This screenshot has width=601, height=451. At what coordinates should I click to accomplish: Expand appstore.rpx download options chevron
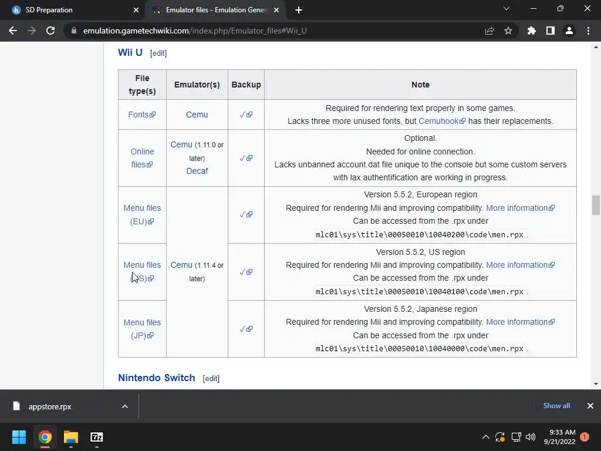125,406
